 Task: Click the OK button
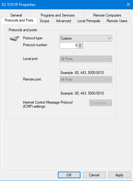[x=69, y=175]
